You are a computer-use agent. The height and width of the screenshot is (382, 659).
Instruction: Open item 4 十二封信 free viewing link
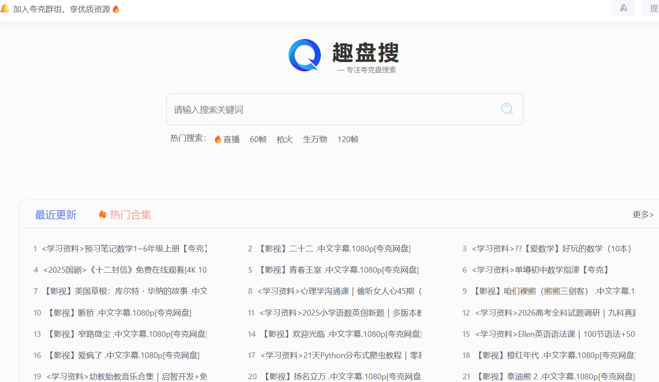[125, 270]
